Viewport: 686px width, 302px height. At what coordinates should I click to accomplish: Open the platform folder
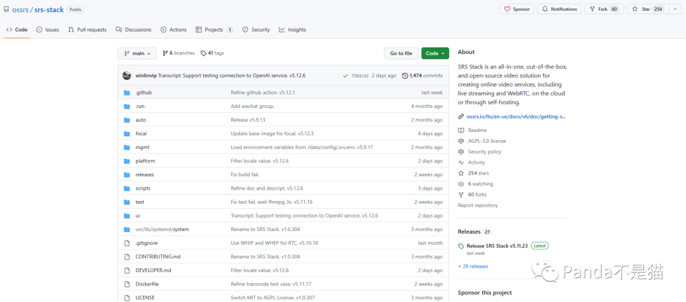(x=145, y=161)
